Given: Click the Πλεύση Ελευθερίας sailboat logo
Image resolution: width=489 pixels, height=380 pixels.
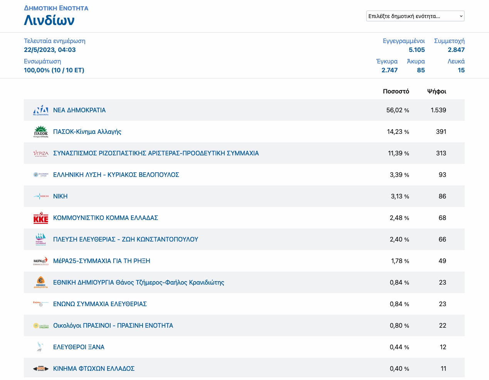Looking at the screenshot, I should 41,239.
